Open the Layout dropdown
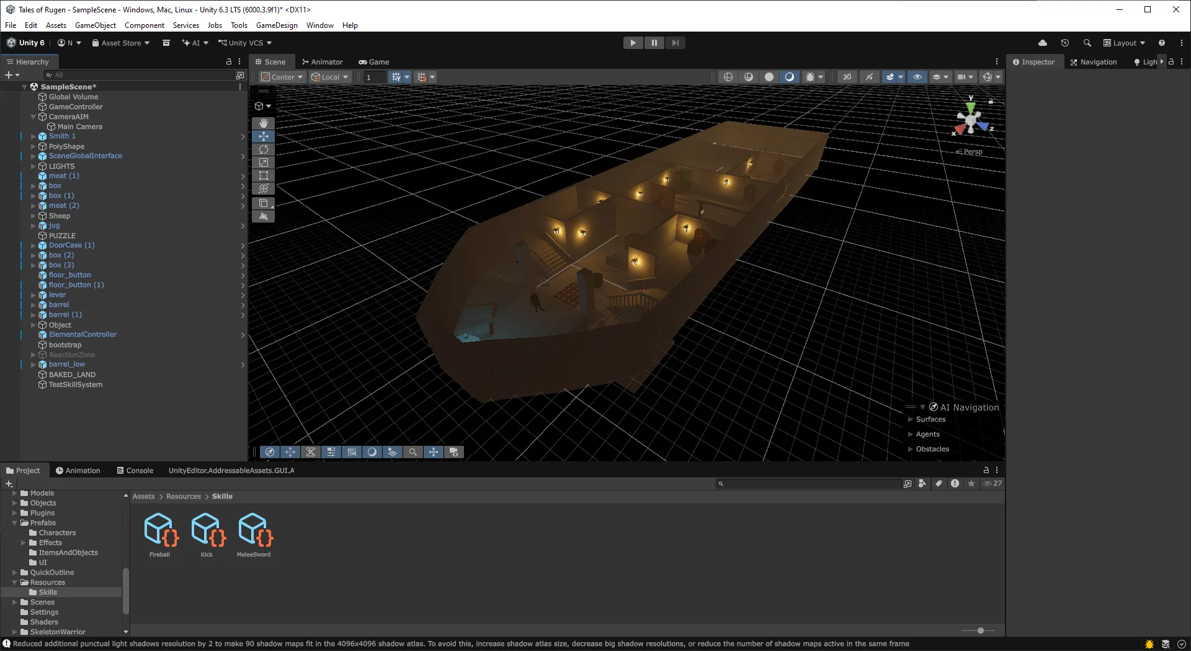The height and width of the screenshot is (651, 1191). click(1124, 43)
